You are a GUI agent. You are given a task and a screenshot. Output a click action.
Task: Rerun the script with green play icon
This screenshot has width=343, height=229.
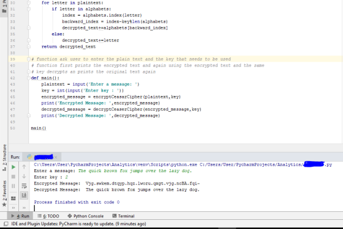tap(13, 167)
